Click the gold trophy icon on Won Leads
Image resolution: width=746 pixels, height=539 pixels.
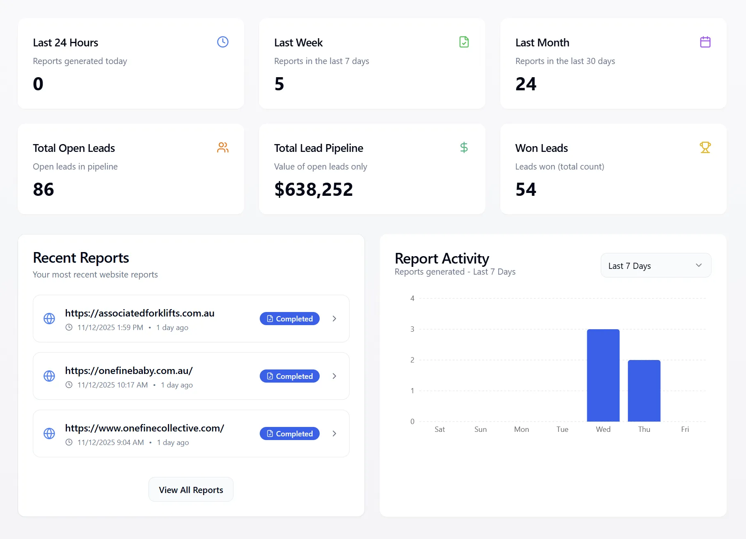point(705,147)
